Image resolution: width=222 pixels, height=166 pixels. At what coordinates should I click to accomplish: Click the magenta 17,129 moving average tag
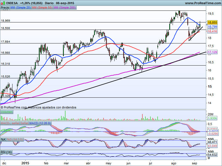(212, 52)
